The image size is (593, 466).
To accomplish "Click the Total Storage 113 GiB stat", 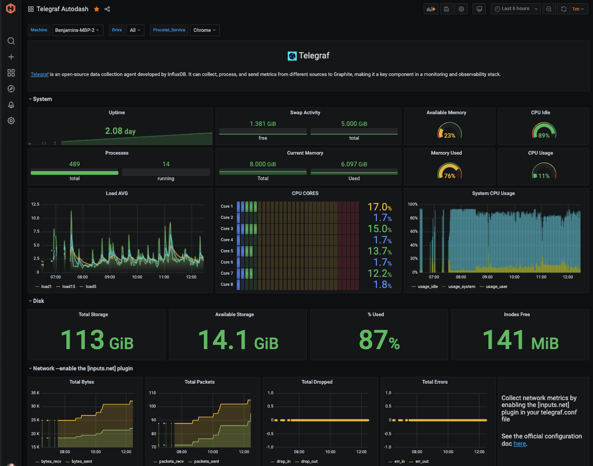I will [x=97, y=340].
